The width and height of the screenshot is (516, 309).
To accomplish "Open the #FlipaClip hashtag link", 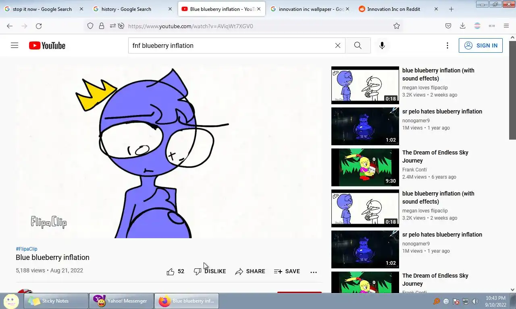I will tap(27, 249).
